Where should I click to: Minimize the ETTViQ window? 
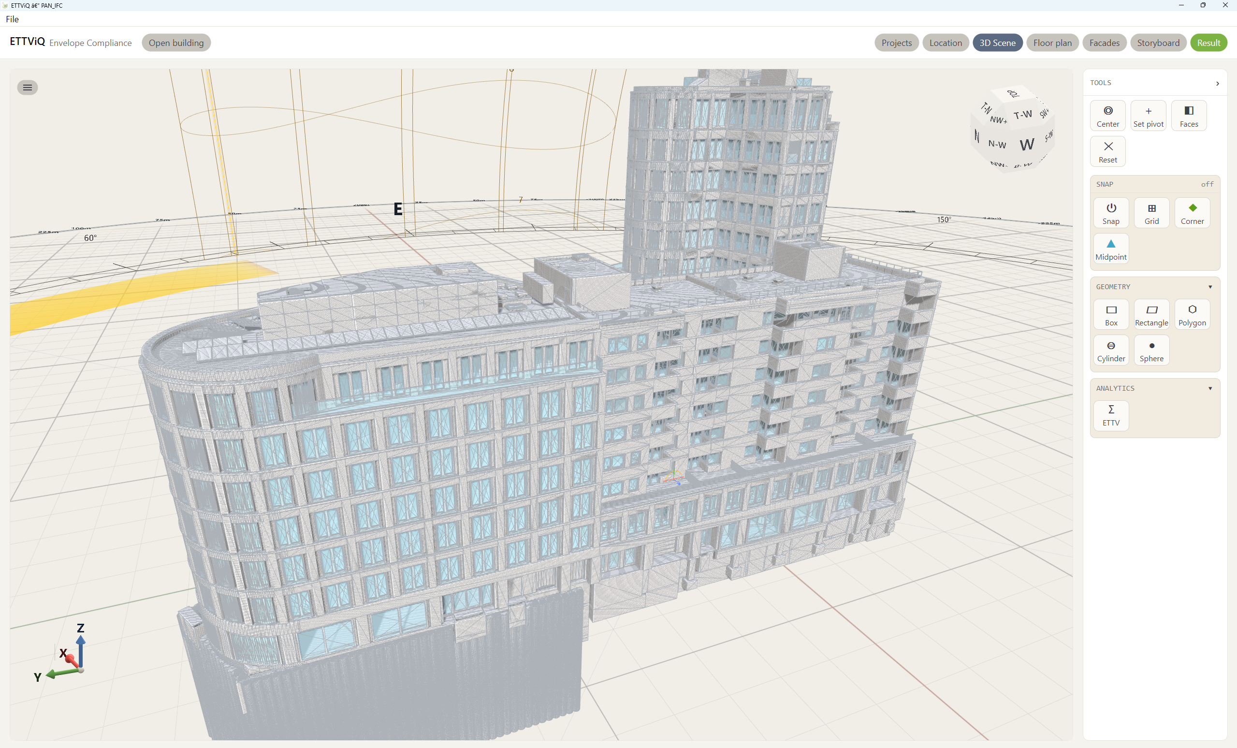[1181, 5]
